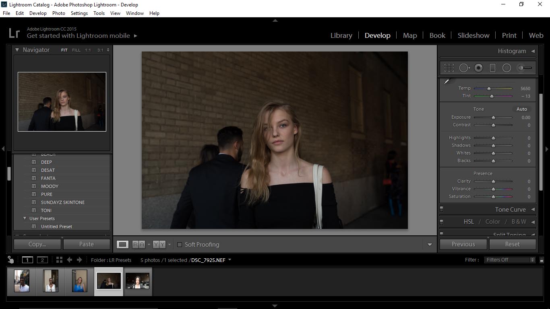Click the Saturation slider handle
Screen dimensions: 550x309
(x=493, y=197)
